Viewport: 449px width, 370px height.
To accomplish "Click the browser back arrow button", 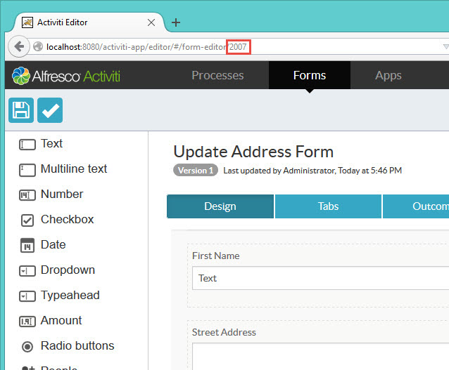I will (19, 46).
